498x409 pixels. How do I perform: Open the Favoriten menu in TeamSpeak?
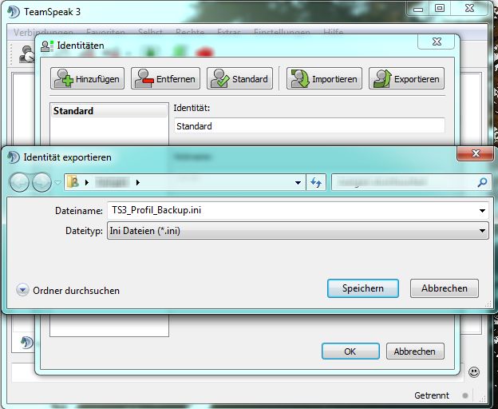pos(105,32)
